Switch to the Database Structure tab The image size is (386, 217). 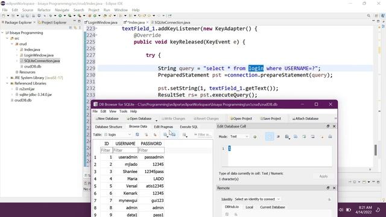coord(109,127)
